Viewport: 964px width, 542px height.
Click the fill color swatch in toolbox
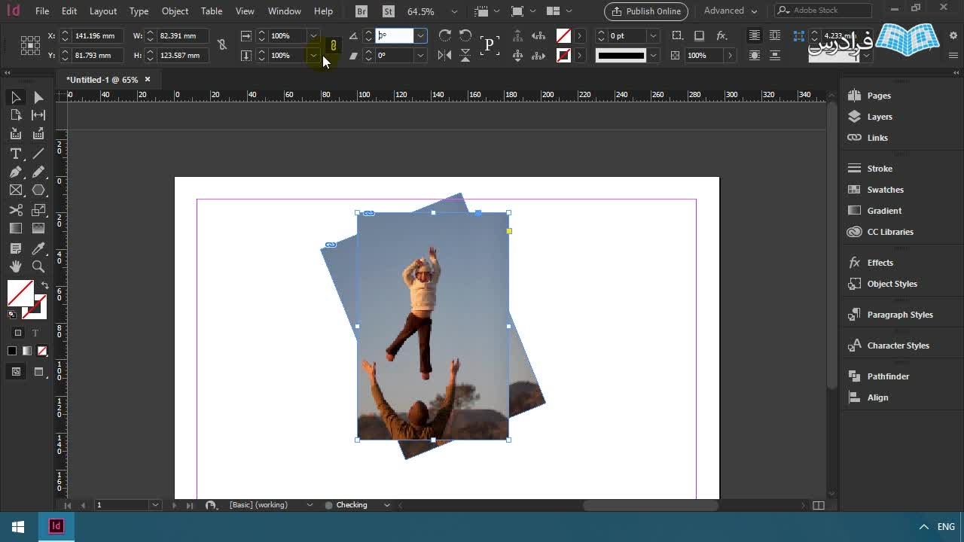pos(20,293)
